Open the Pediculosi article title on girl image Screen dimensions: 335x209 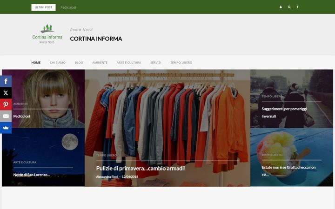pyautogui.click(x=21, y=116)
